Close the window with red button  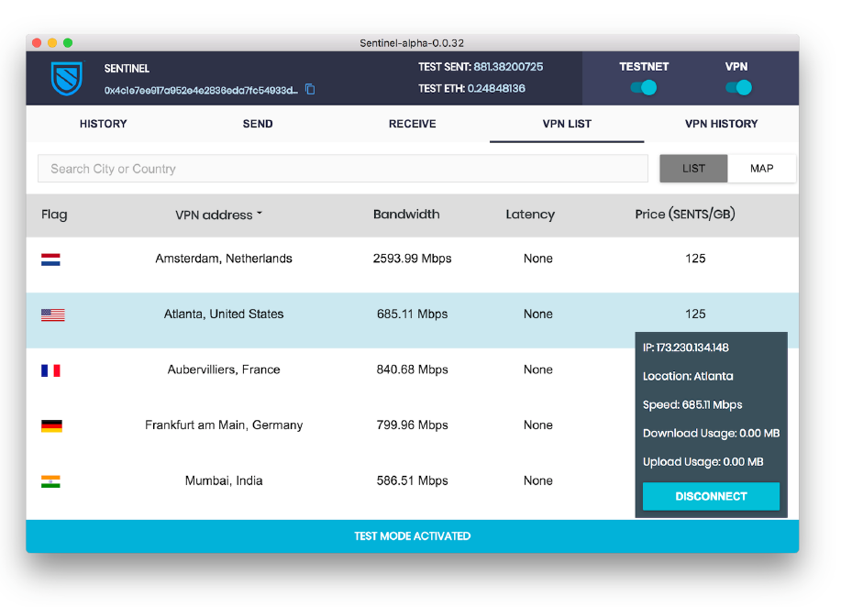tap(37, 43)
